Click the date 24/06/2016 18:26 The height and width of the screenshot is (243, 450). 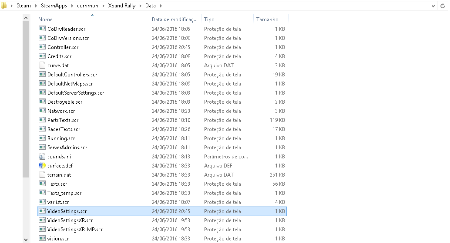[x=171, y=129]
